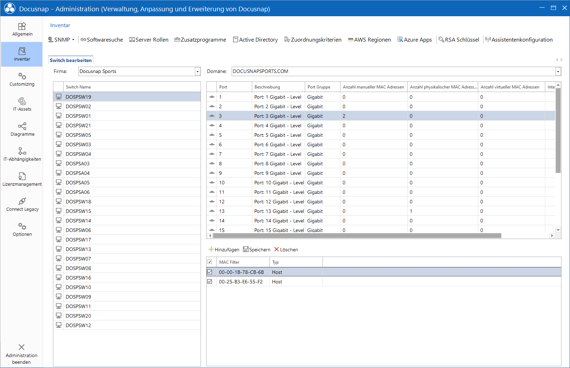Select switch DOSPSW18 in list
The image size is (570, 368).
click(127, 201)
